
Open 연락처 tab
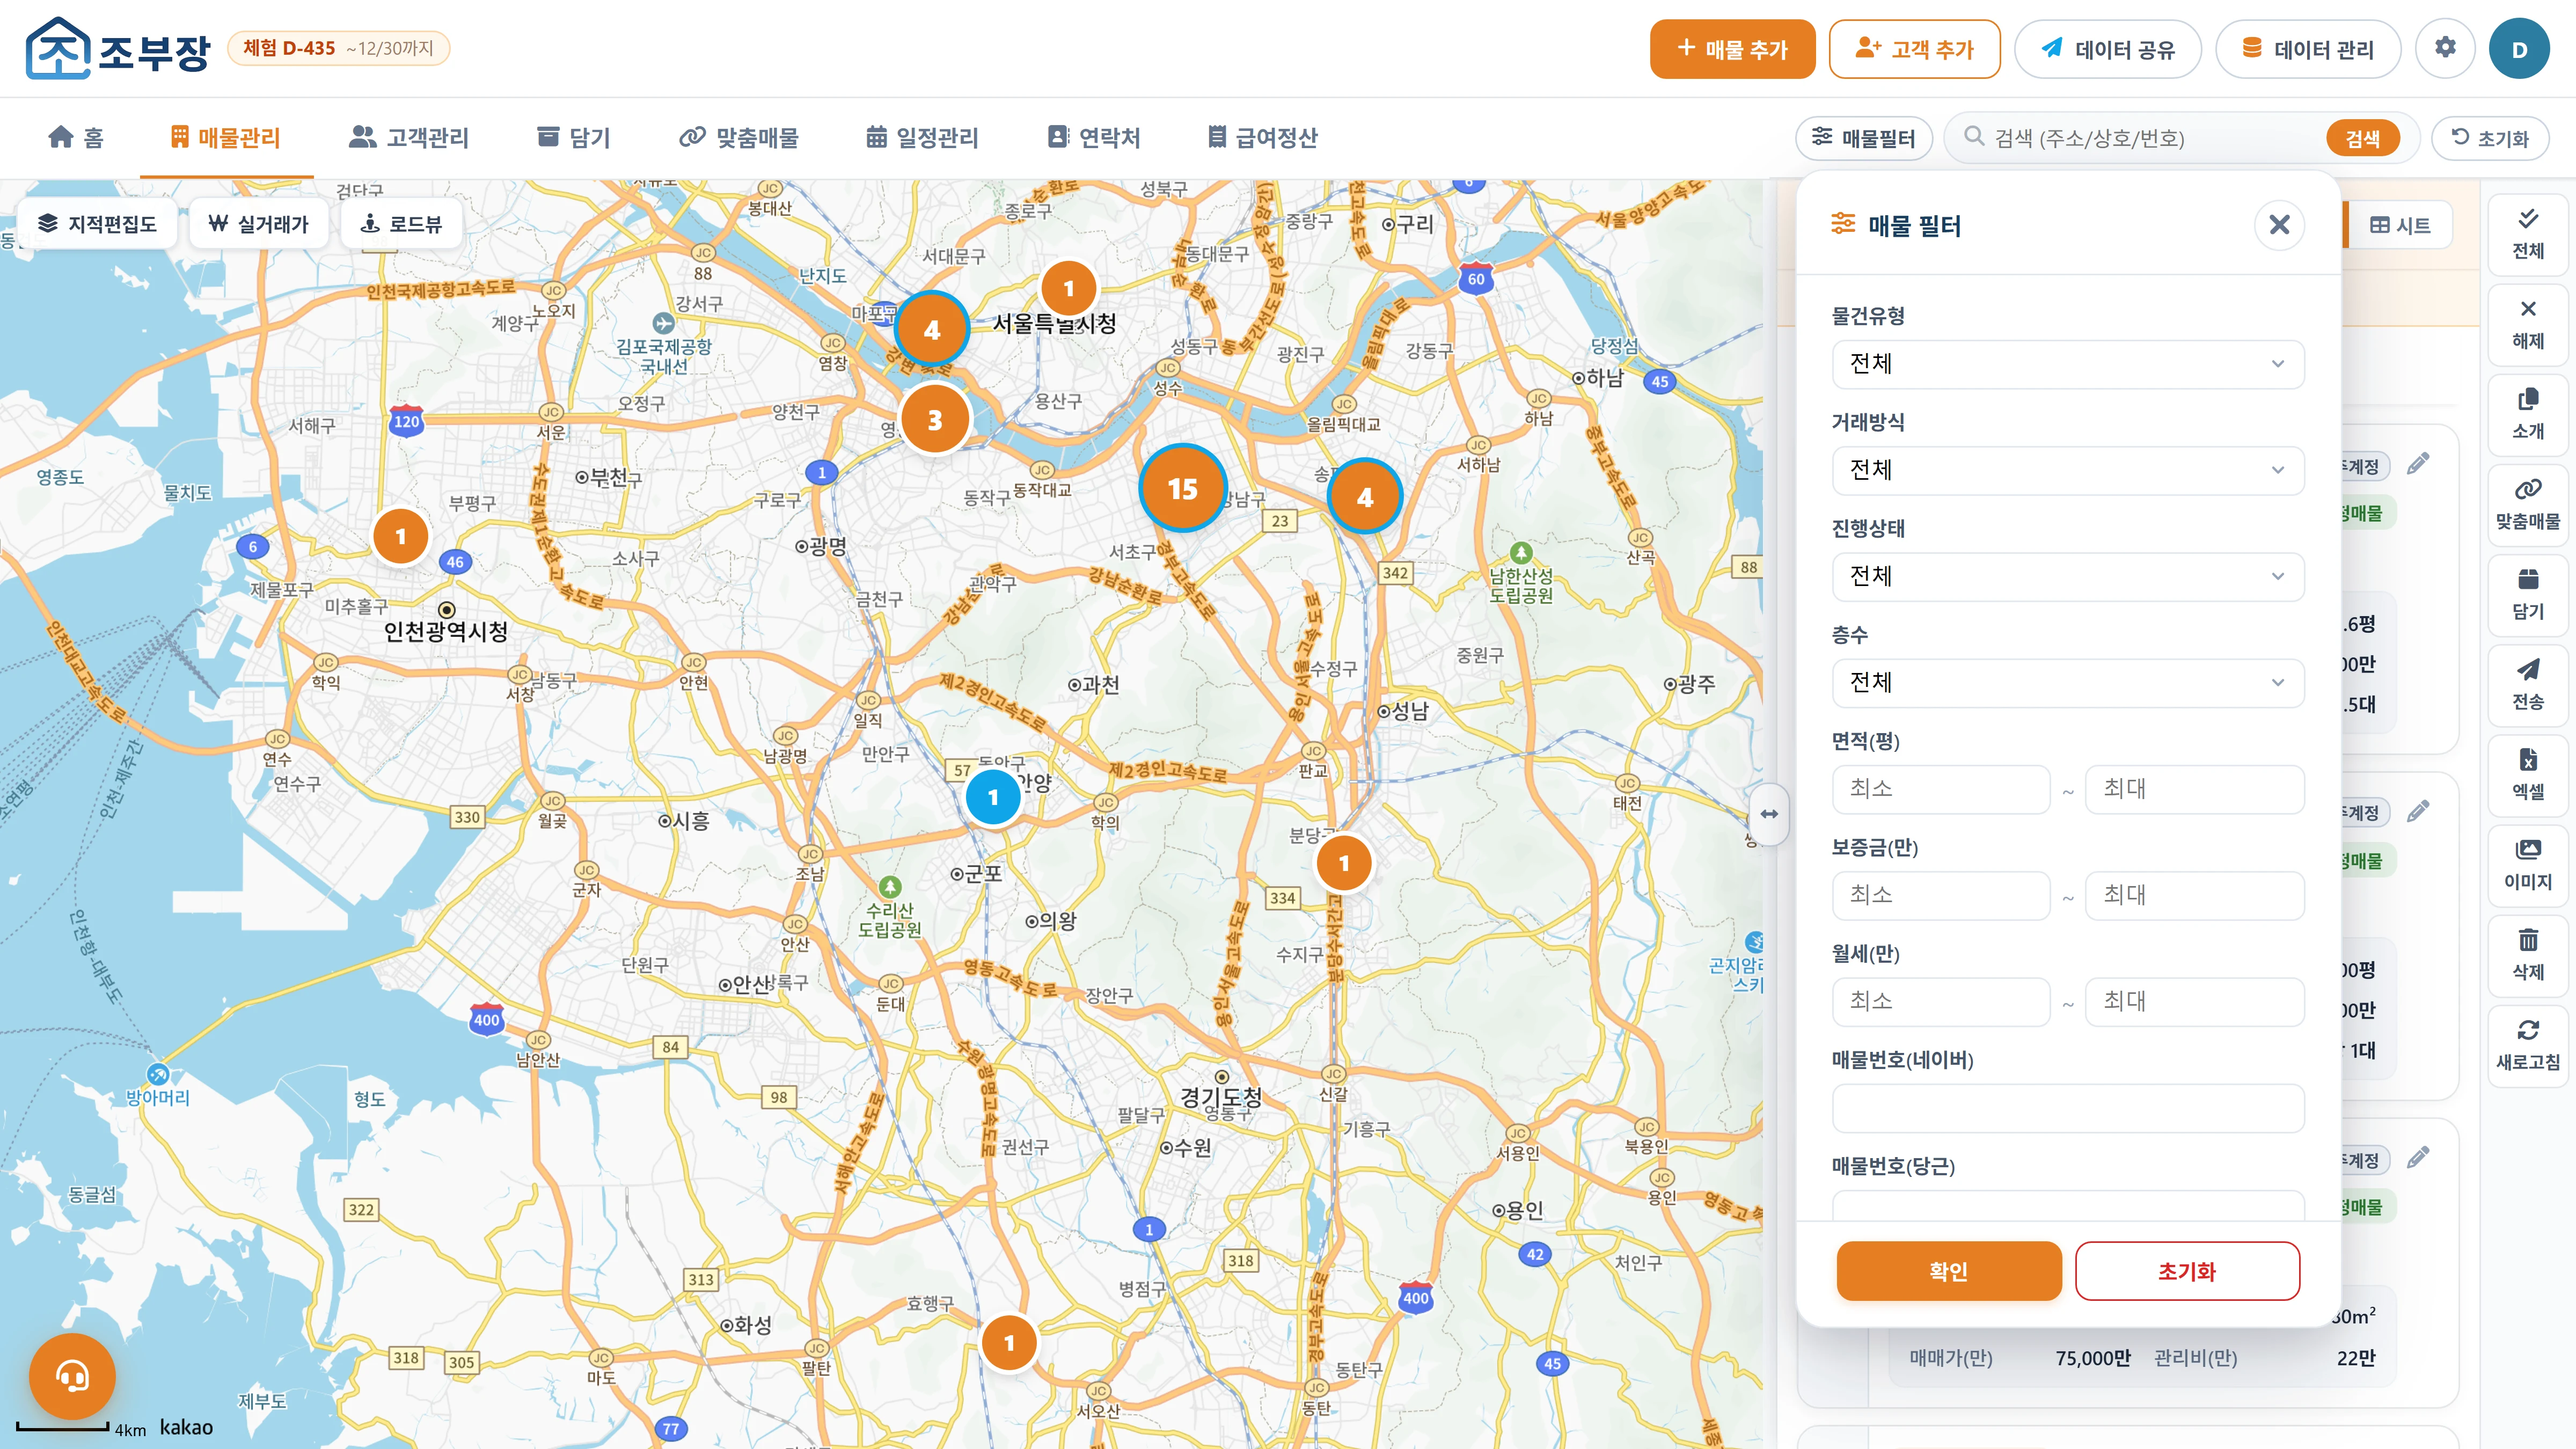1094,138
